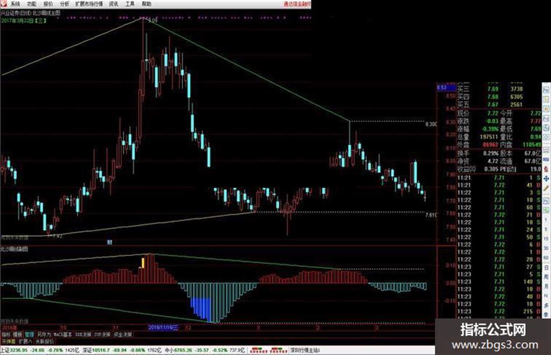Click the 买三 7.69 order book row
This screenshot has width=551, height=355.
pos(490,89)
